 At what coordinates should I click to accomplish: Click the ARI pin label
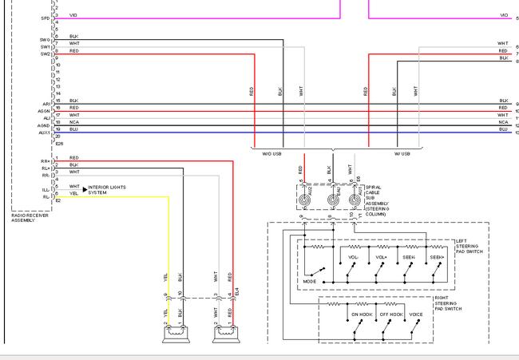pos(46,105)
